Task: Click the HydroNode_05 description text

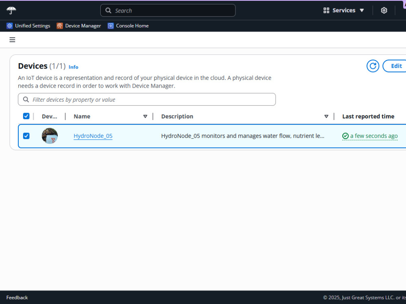Action: 243,136
